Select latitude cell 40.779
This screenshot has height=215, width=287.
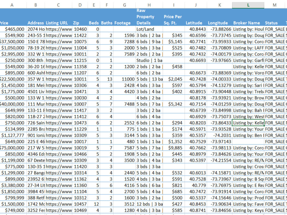pyautogui.click(x=196, y=185)
